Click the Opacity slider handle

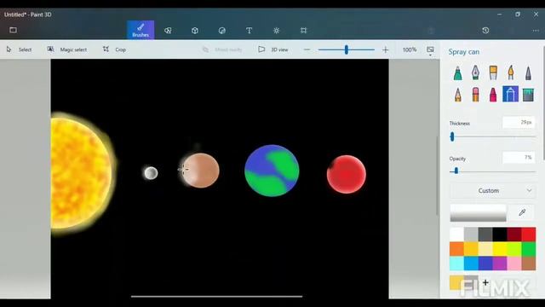click(x=456, y=171)
